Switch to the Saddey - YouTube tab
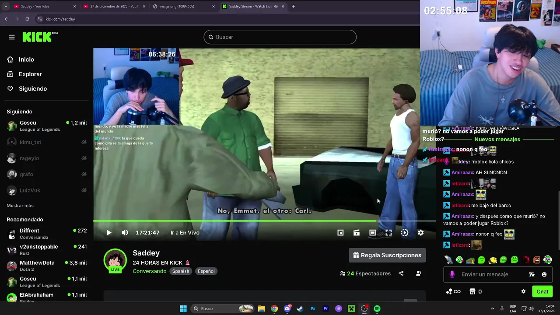 click(44, 6)
